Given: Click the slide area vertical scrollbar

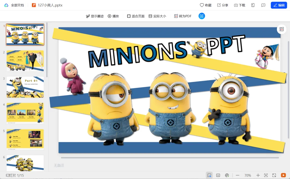Looking at the screenshot, I should coord(288,90).
